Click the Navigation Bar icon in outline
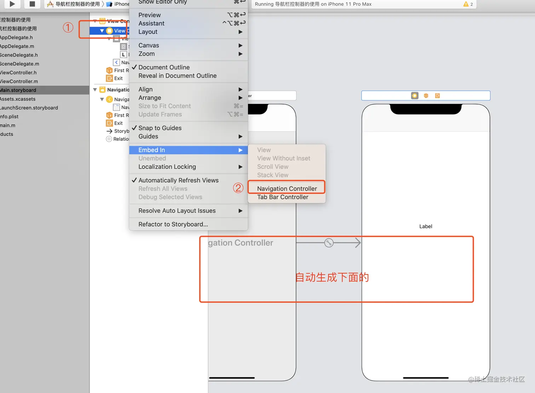This screenshot has width=535, height=393. click(116, 107)
